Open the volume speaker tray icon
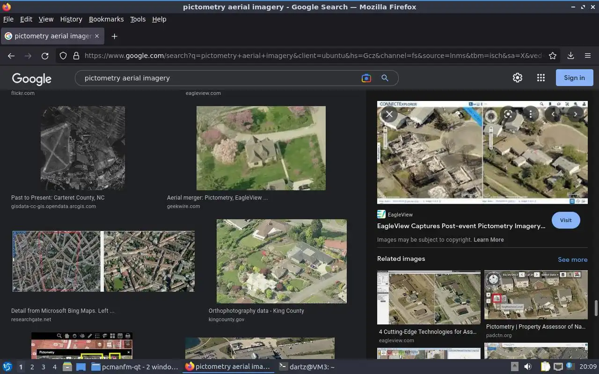Viewport: 599px width, 374px height. 528,367
